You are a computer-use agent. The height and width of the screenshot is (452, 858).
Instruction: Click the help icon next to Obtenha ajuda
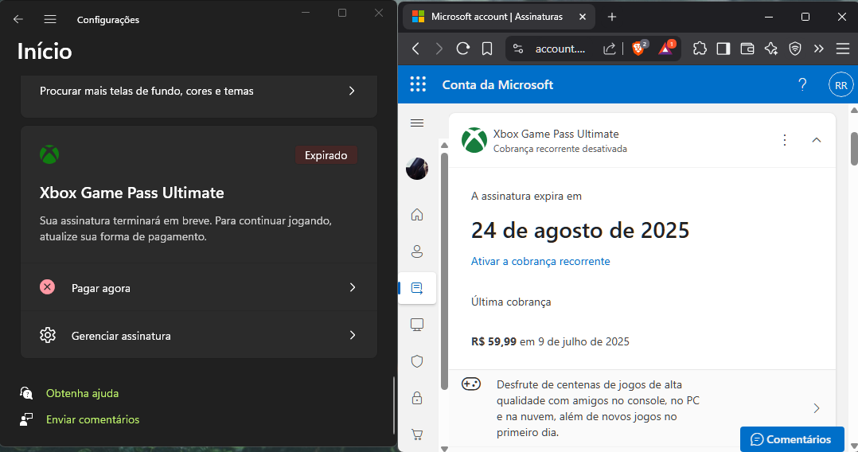26,393
